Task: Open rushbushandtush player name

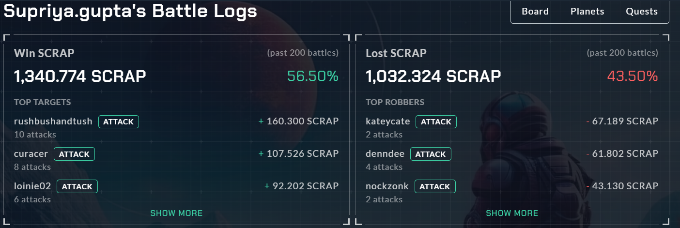Action: click(53, 122)
